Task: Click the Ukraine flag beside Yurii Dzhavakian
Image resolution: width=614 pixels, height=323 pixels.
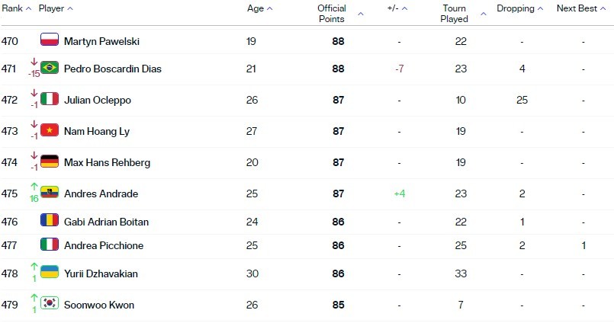Action: pos(50,272)
